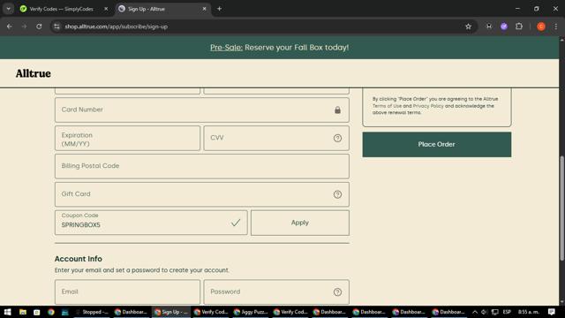Switch to the Sign Up taskbar window
The height and width of the screenshot is (318, 565).
pyautogui.click(x=171, y=312)
